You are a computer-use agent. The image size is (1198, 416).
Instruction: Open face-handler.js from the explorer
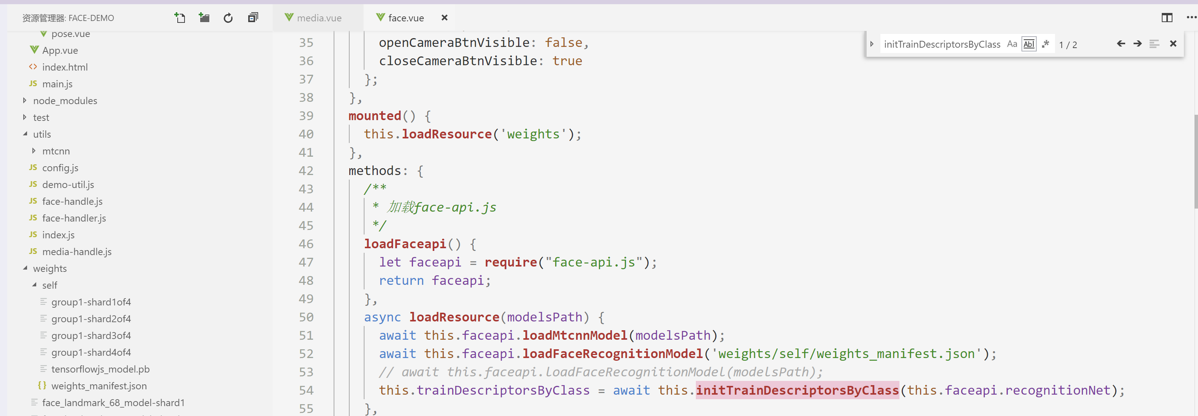pos(74,218)
